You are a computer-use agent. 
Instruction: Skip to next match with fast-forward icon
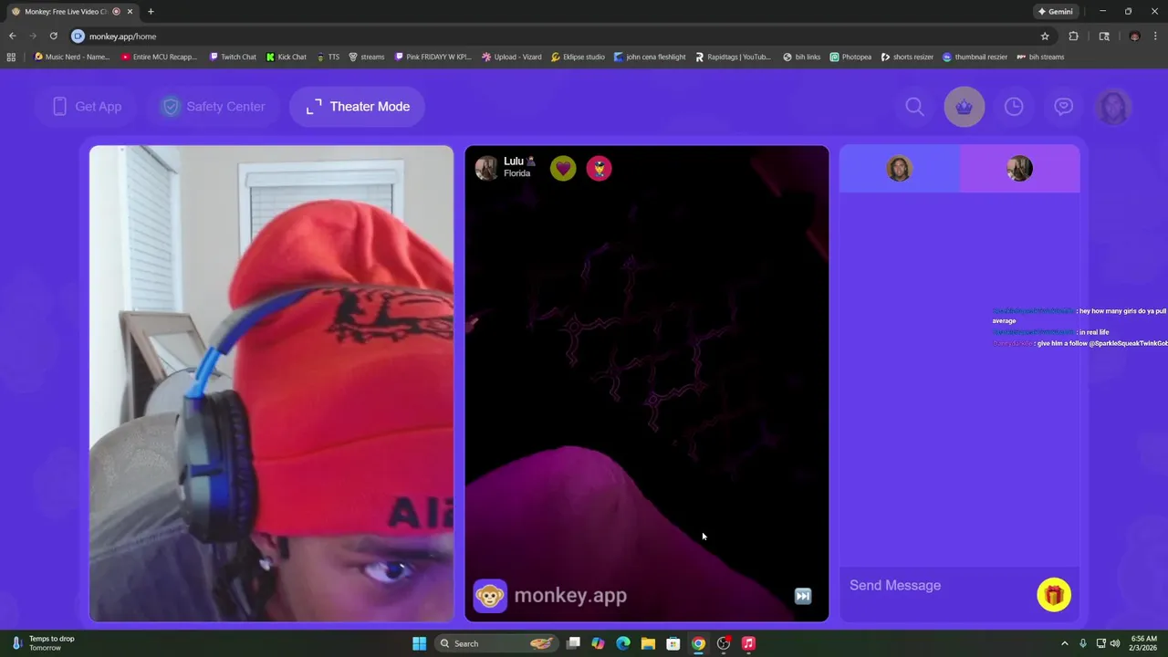click(803, 596)
